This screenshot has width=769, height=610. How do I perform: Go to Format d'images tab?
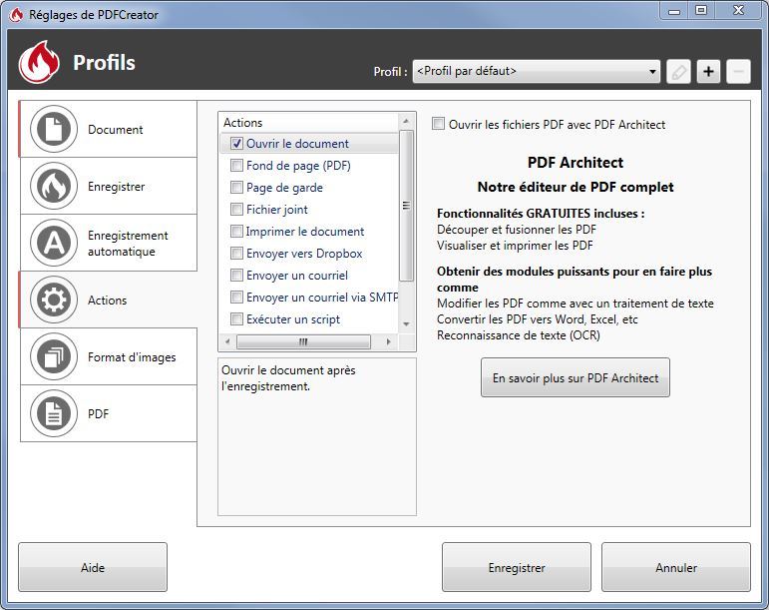coord(108,356)
